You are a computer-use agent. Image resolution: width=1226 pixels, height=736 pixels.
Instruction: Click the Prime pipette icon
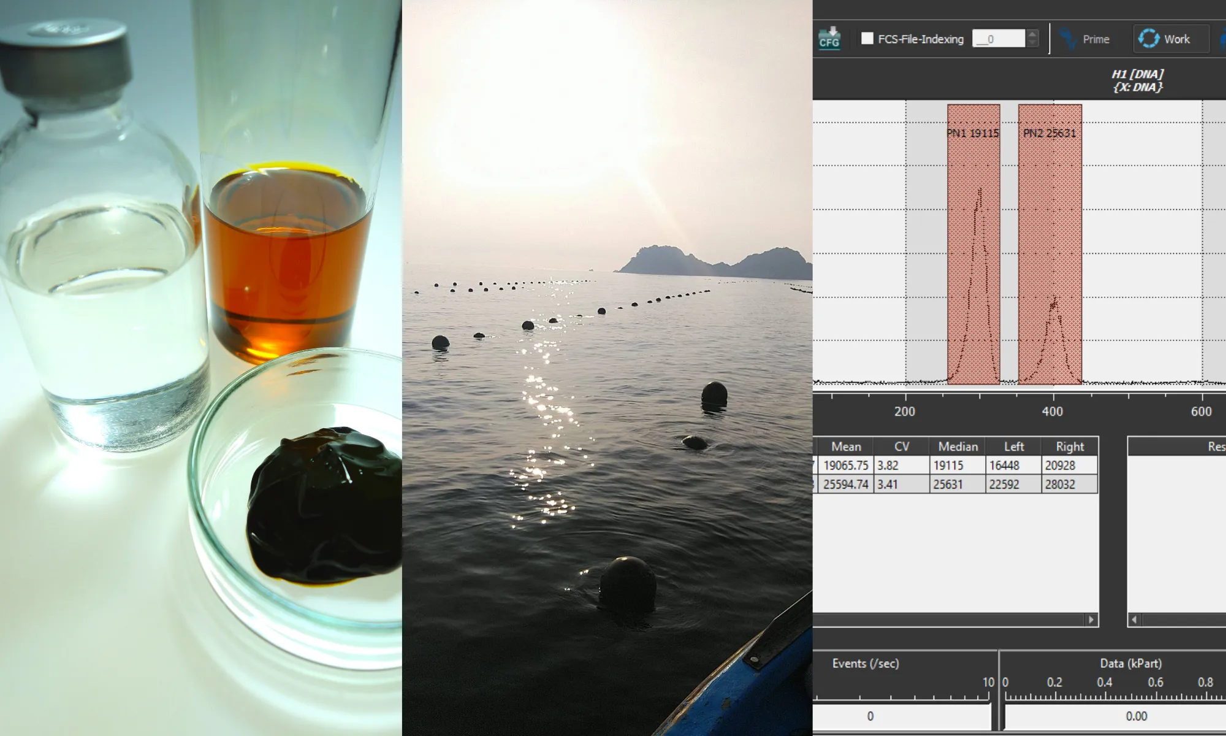point(1068,39)
